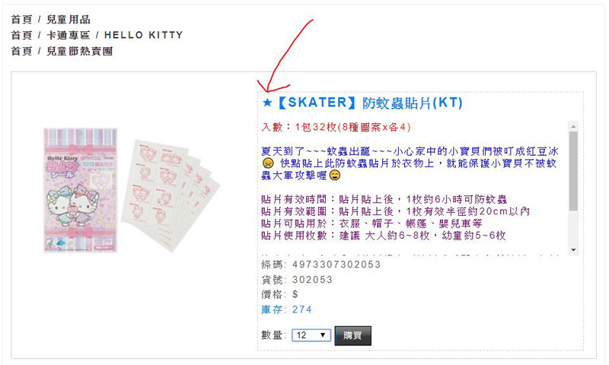Click the sad face emoji in description
Screen dimensions: 609x365
pyautogui.click(x=267, y=163)
